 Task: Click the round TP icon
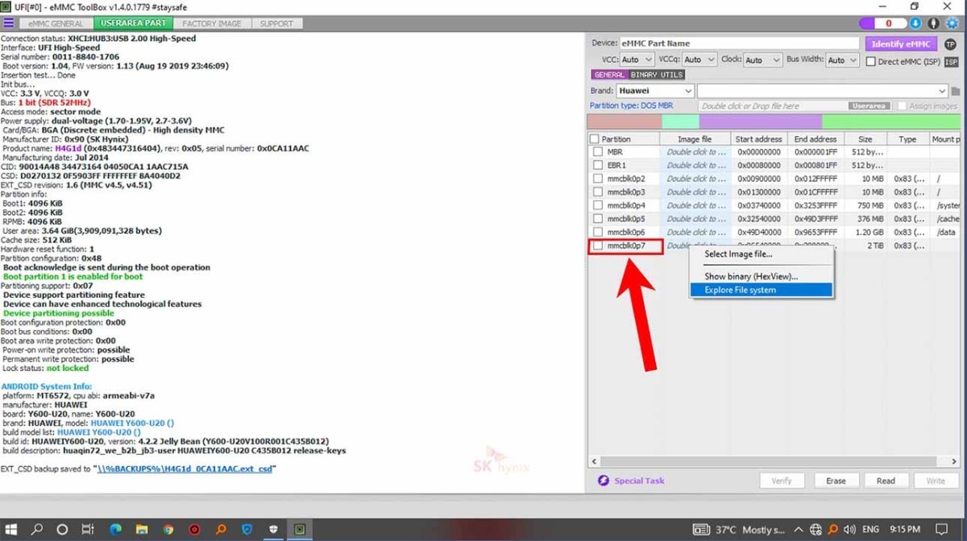click(x=950, y=43)
